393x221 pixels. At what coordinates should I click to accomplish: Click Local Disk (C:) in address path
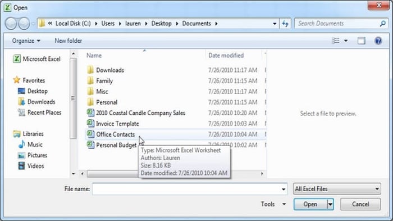coord(73,24)
